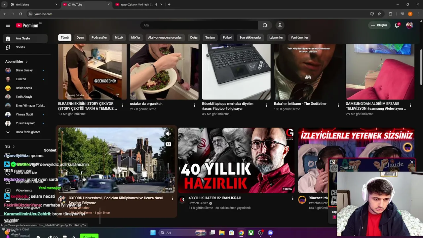Open Enes Yılmazer Türki... subscription

[x=25, y=106]
